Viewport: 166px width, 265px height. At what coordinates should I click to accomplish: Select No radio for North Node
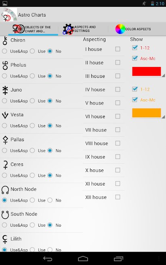pos(50,200)
